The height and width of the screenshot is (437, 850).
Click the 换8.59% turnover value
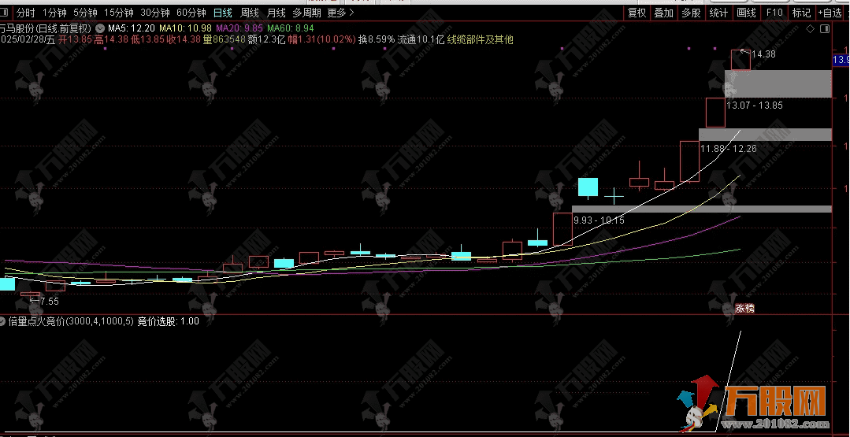[377, 39]
